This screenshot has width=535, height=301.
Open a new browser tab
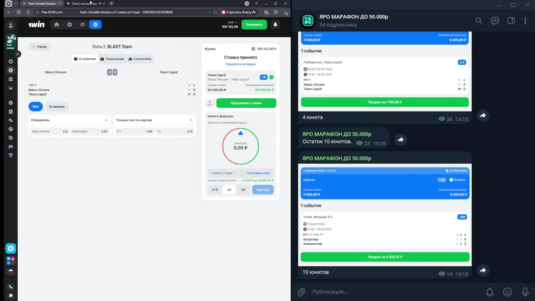pyautogui.click(x=111, y=3)
